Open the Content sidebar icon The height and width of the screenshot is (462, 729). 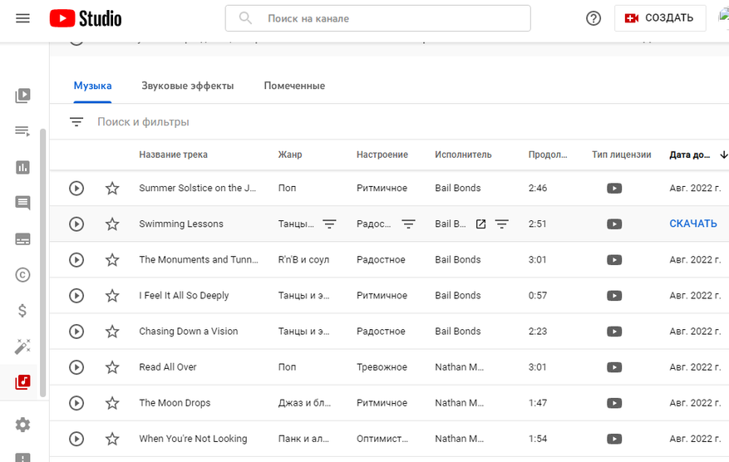click(x=22, y=96)
